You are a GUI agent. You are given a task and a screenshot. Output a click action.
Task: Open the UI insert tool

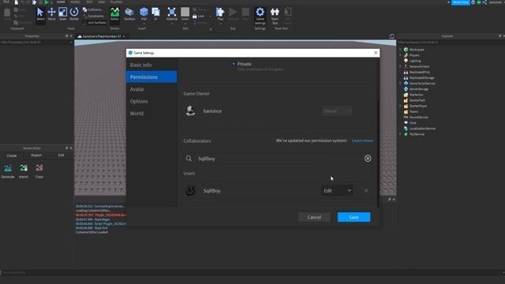156,14
